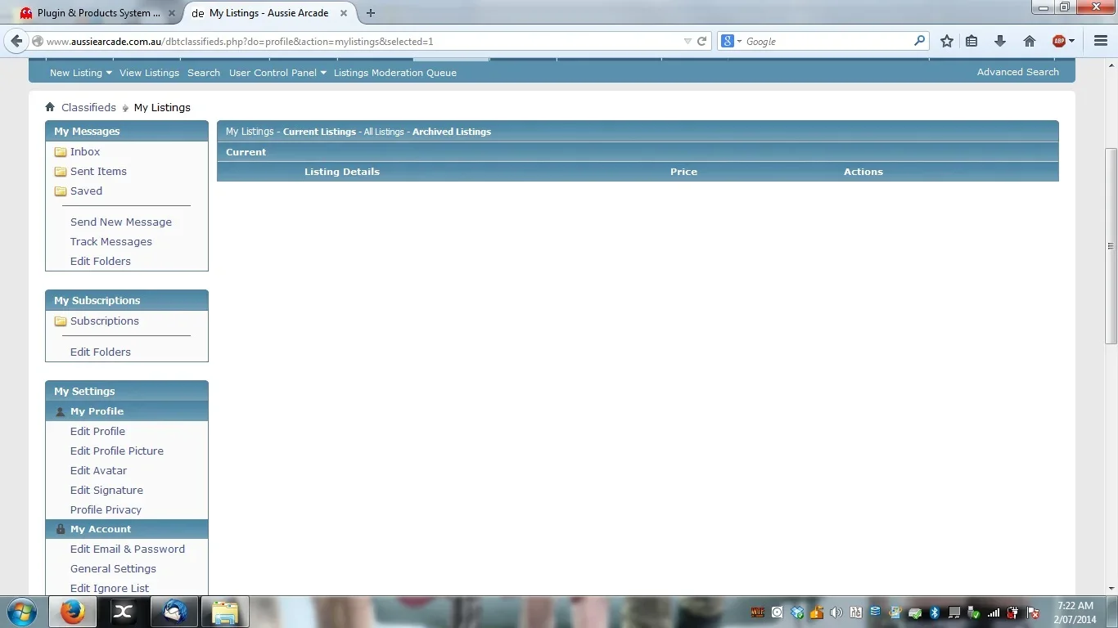Show All Listings

click(x=384, y=132)
